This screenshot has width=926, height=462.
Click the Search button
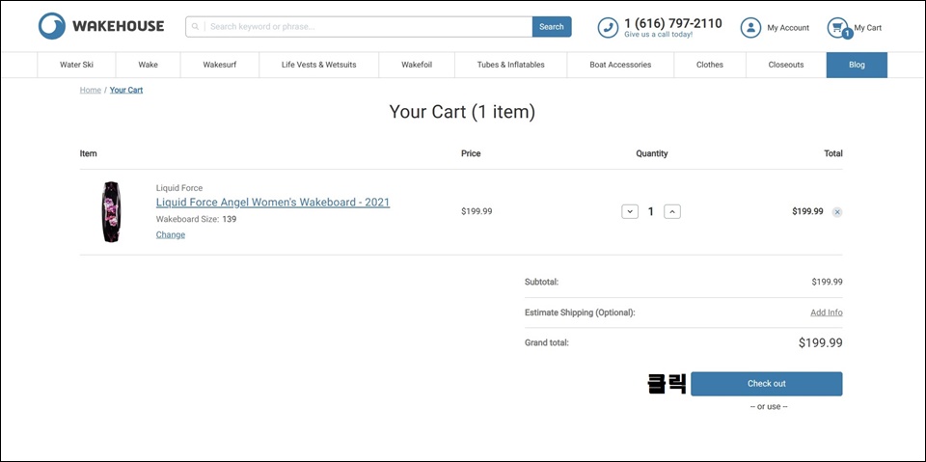point(552,27)
